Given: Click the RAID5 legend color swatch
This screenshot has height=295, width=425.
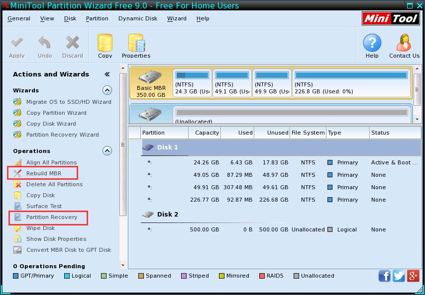Looking at the screenshot, I should [x=262, y=276].
